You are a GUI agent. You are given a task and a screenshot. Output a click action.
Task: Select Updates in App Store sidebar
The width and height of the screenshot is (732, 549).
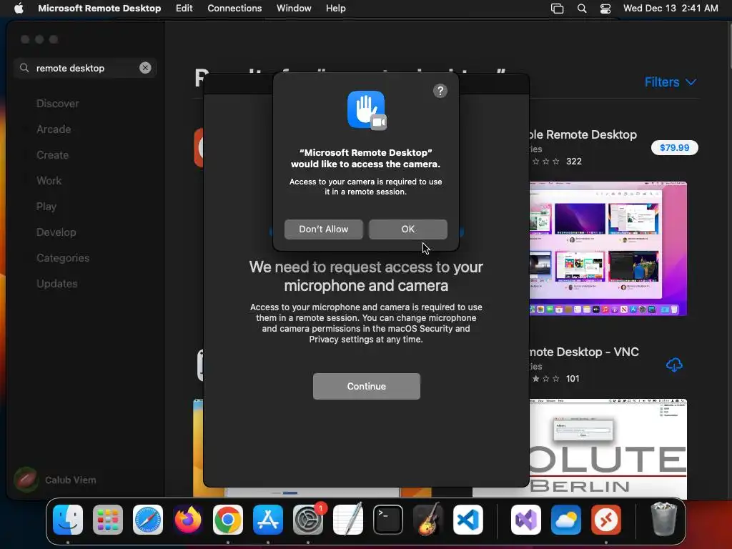click(57, 283)
